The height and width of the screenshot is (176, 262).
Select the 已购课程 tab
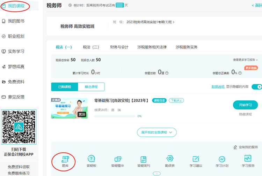point(65,87)
